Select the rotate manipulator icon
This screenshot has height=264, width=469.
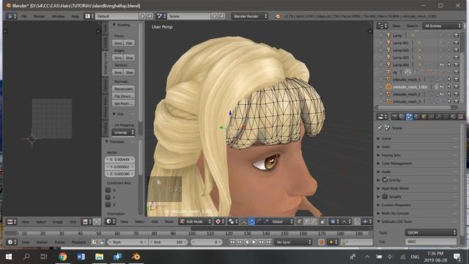259,221
